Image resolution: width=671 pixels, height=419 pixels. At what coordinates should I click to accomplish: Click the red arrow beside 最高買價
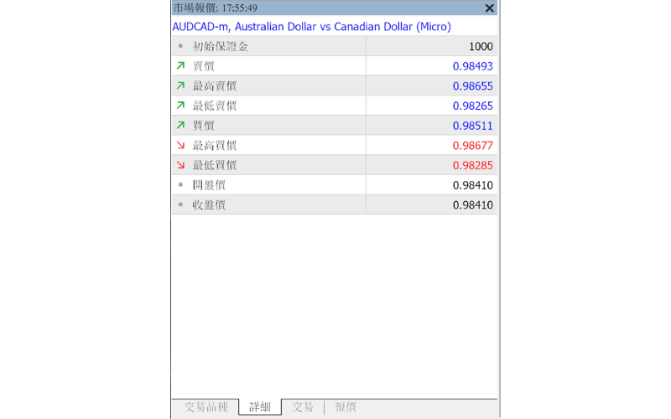click(x=180, y=145)
